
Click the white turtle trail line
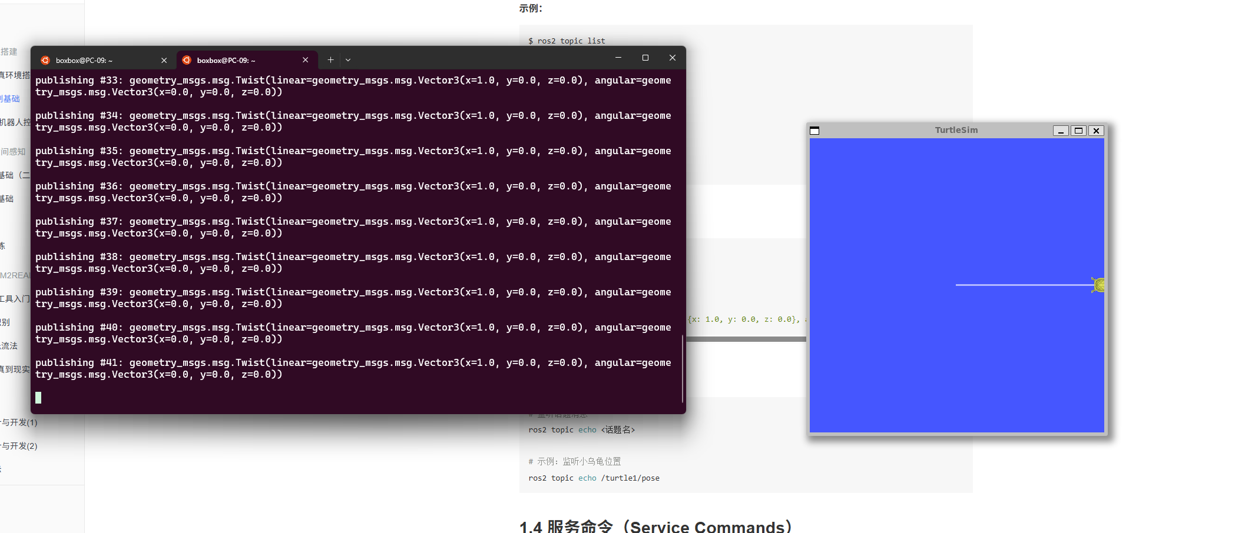pyautogui.click(x=1024, y=285)
